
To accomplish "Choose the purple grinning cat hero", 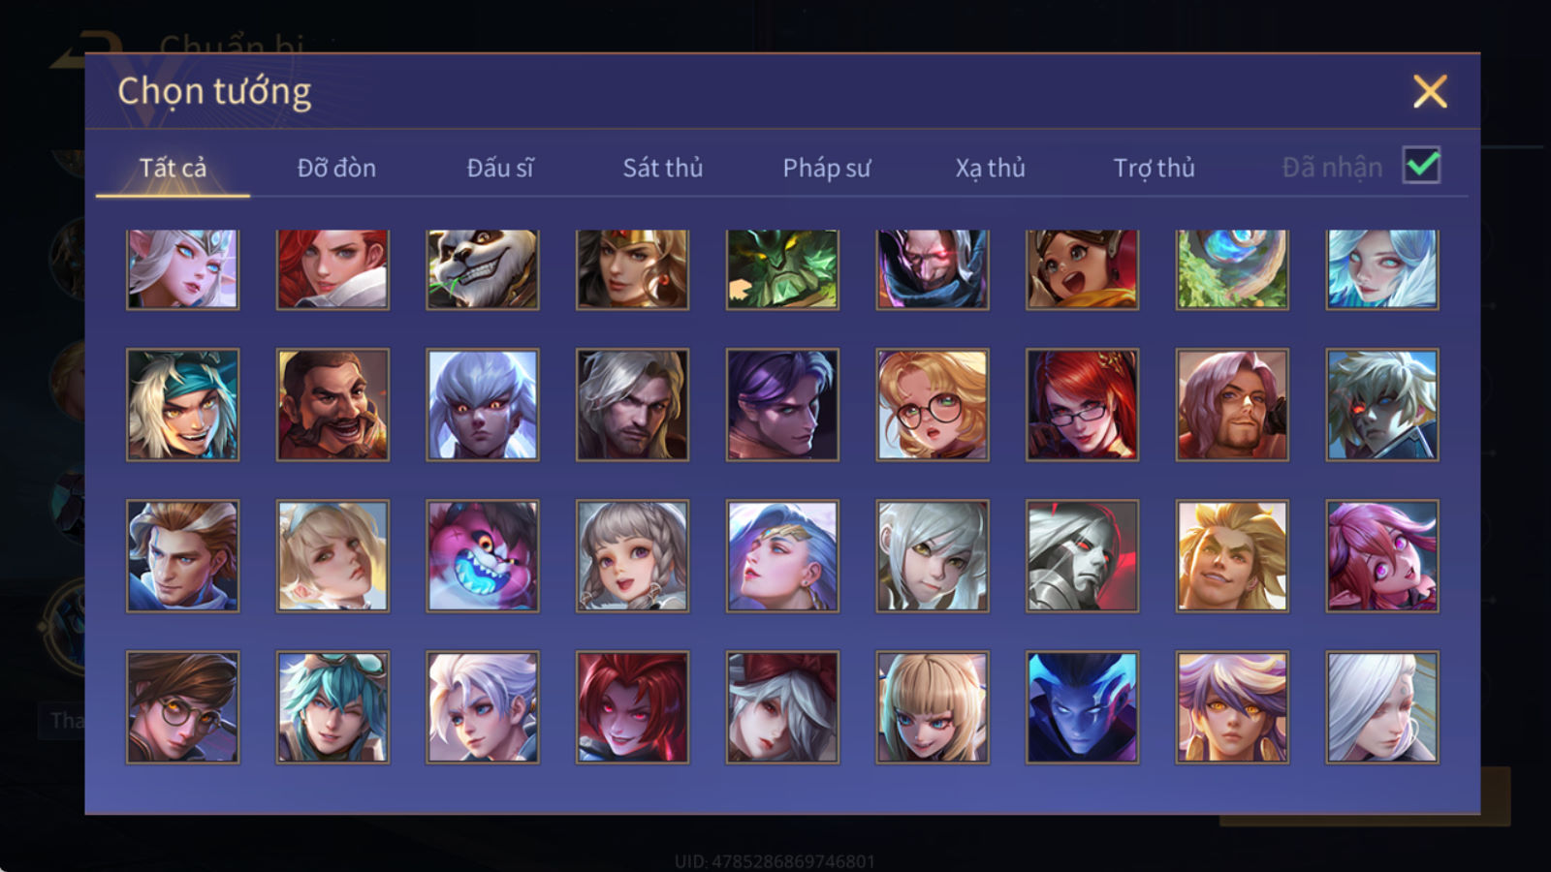I will click(x=483, y=556).
